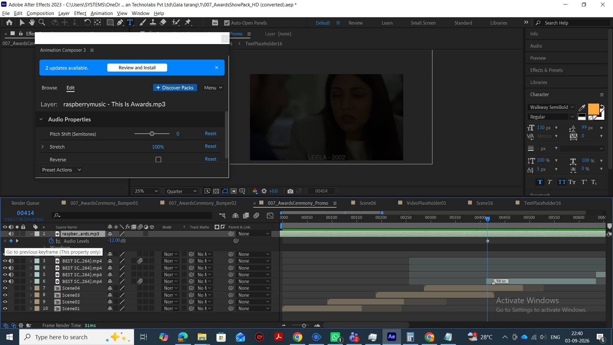Open the 25% magnification dropdown
Screen dimensions: 613x345
point(146,191)
